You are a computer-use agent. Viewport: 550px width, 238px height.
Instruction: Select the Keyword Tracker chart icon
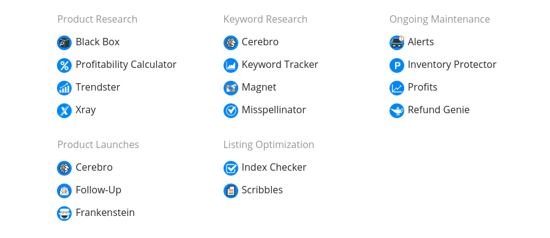point(230,65)
